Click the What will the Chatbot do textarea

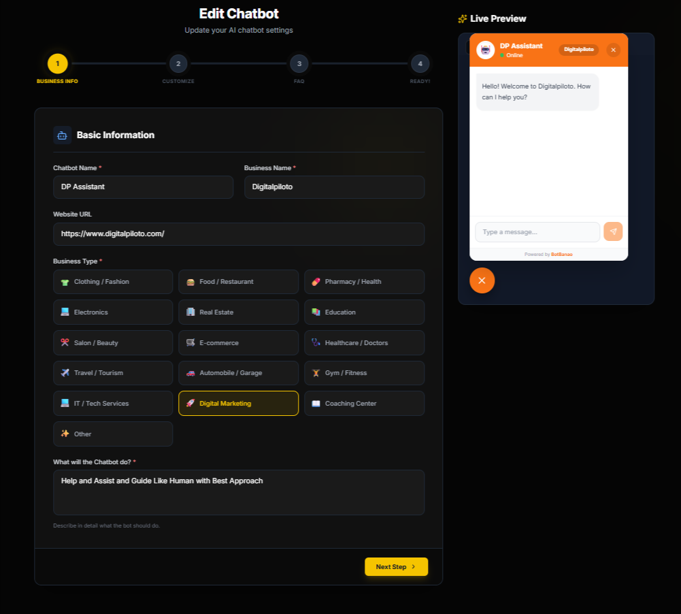point(239,492)
